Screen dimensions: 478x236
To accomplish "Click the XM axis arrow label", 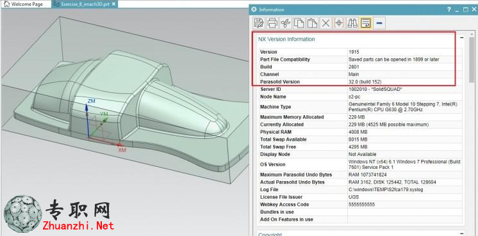I will (x=122, y=150).
